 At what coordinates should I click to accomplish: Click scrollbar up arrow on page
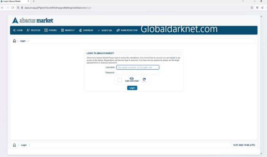[x=261, y=16]
